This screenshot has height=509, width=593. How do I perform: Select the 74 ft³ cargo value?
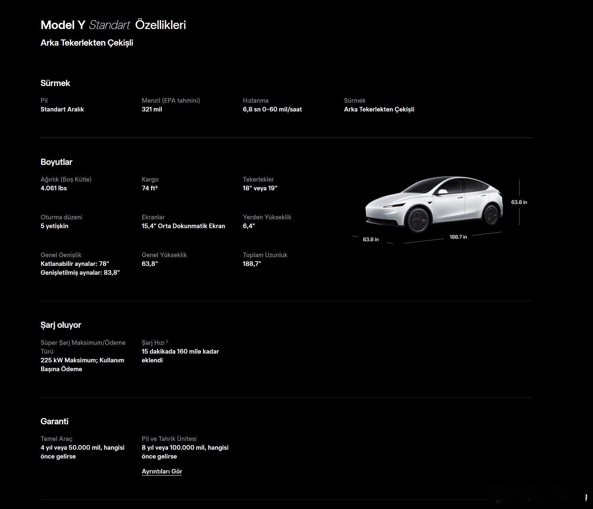149,188
